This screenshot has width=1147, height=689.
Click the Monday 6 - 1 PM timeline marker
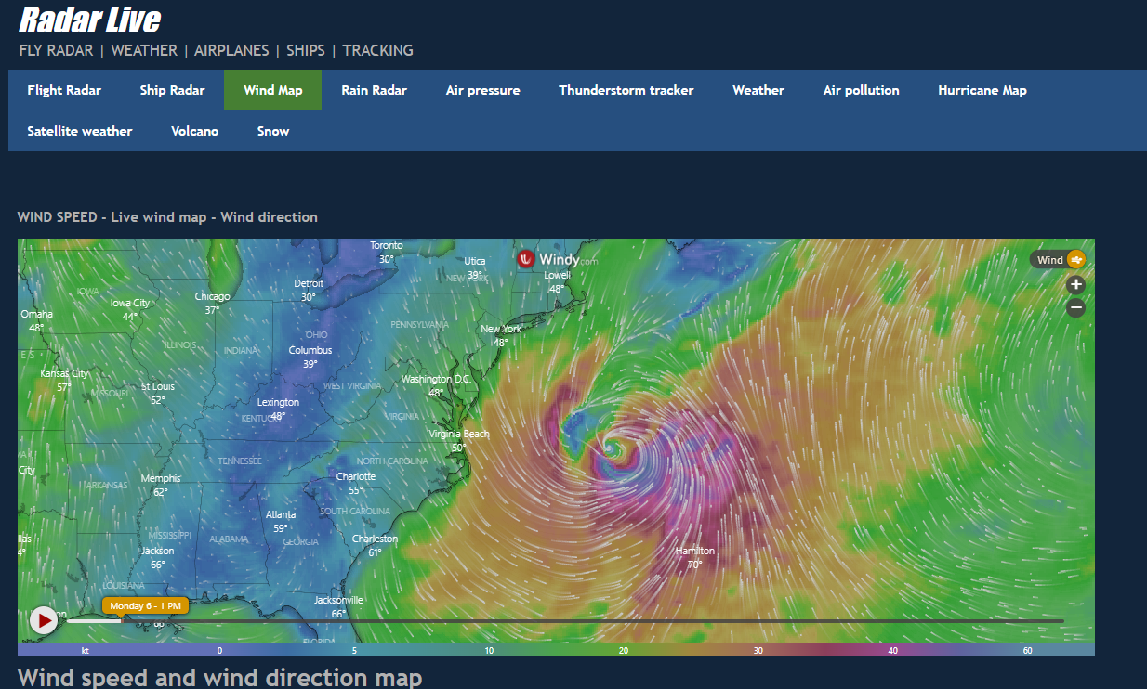(x=146, y=605)
